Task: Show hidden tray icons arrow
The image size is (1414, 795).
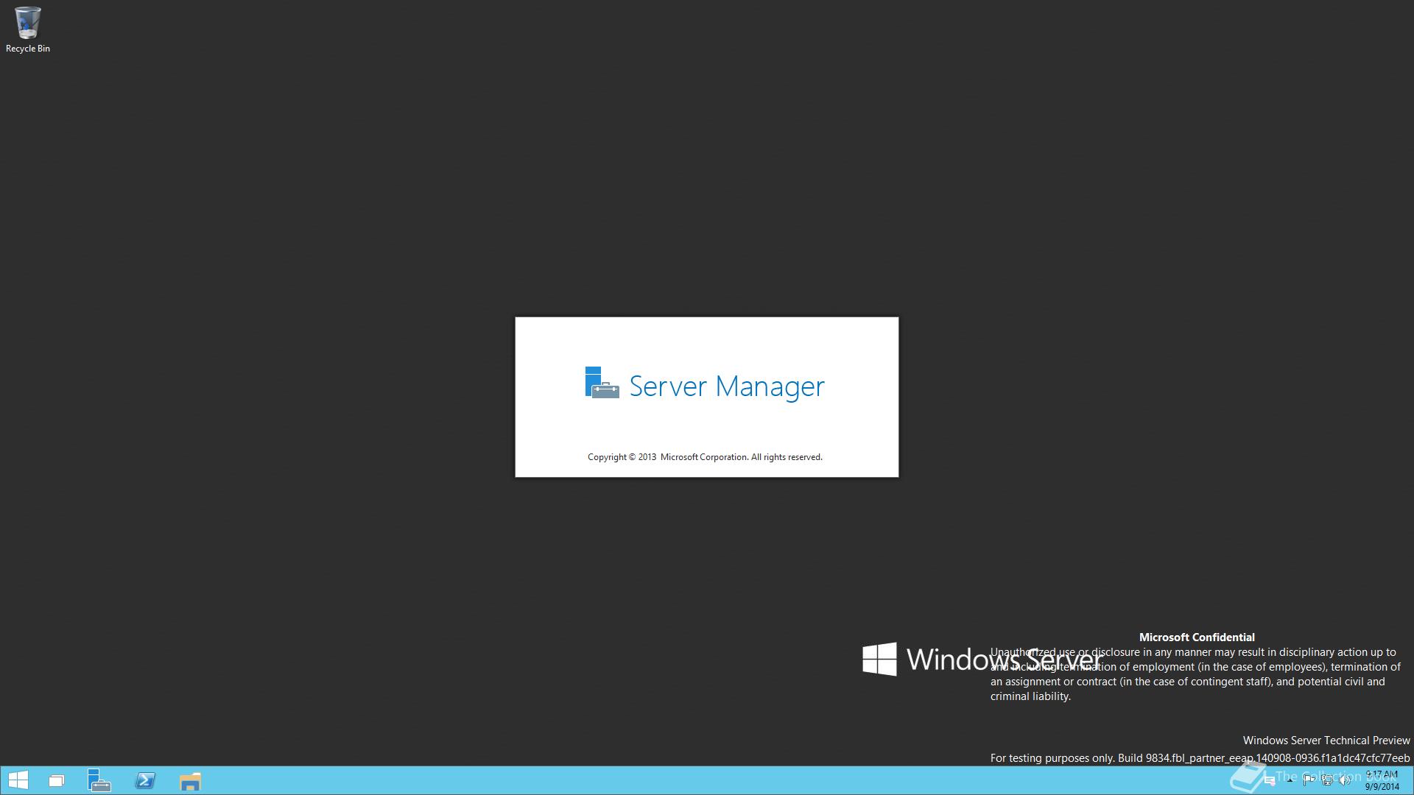Action: (x=1290, y=780)
